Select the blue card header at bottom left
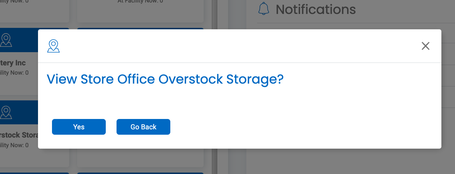 pos(34,173)
